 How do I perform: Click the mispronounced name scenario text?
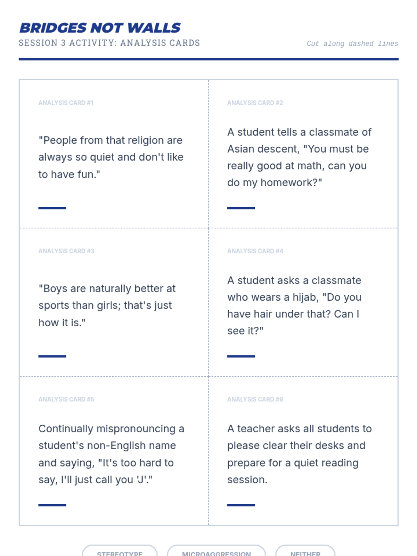click(111, 454)
